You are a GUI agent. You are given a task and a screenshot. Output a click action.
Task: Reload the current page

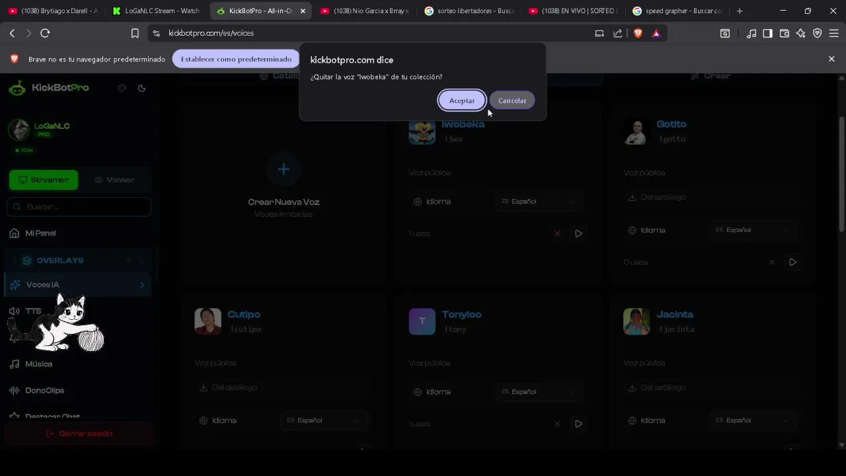pos(45,33)
